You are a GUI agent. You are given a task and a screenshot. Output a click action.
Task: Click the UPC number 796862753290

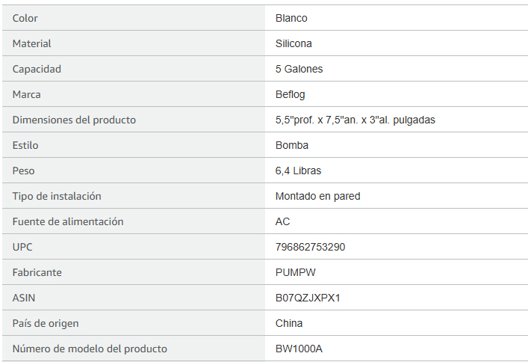tap(310, 247)
